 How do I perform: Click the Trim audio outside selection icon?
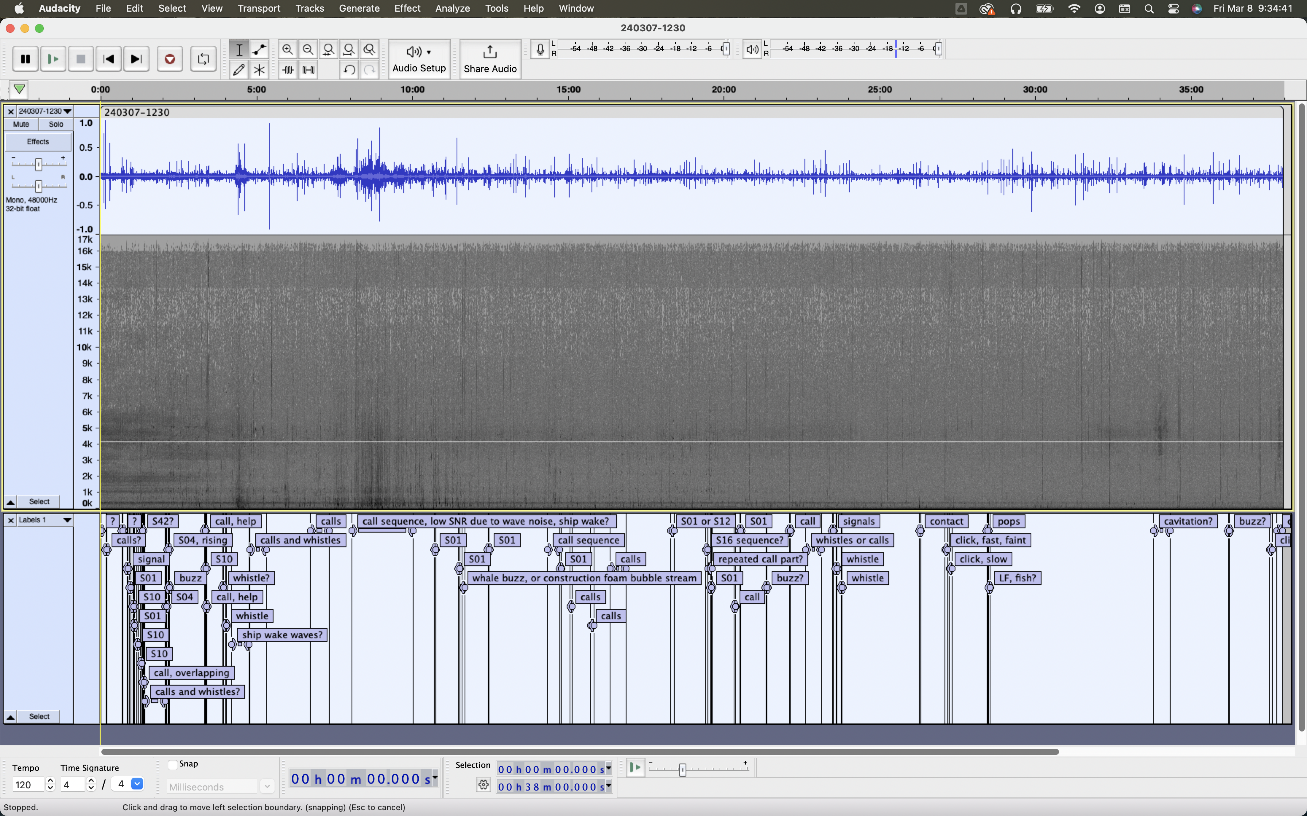coord(287,70)
